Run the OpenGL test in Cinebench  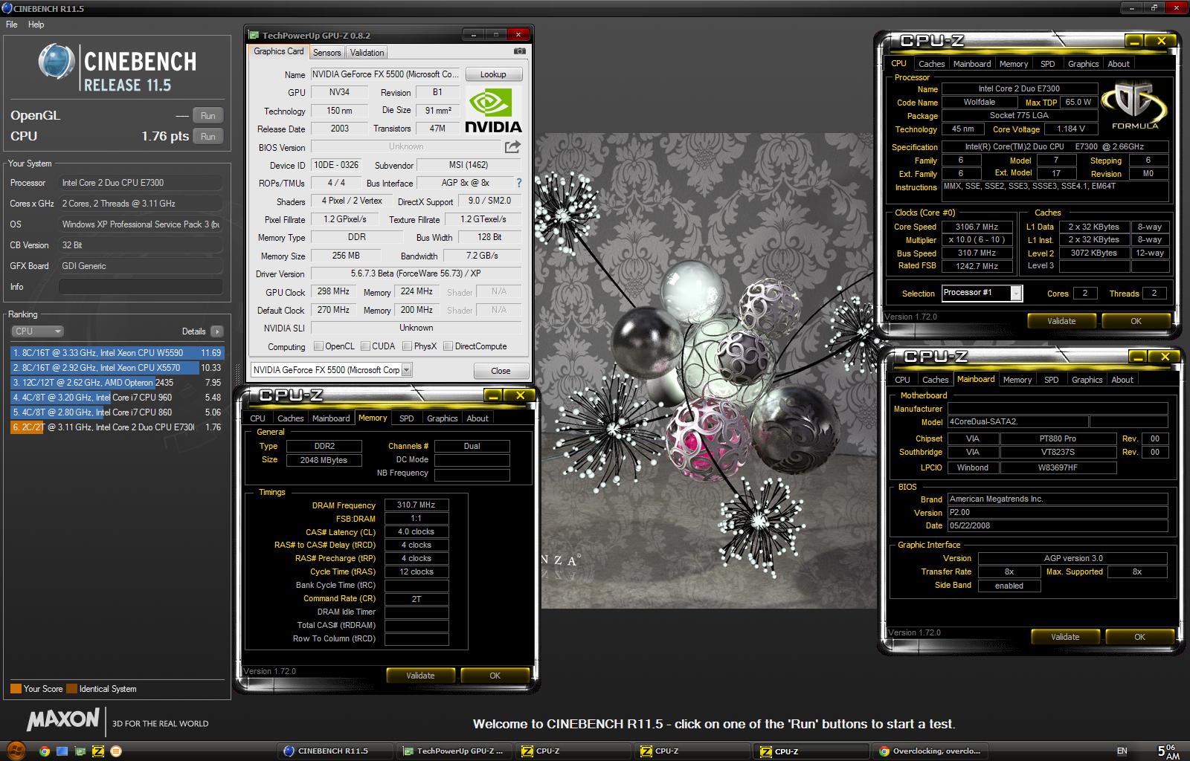(208, 115)
